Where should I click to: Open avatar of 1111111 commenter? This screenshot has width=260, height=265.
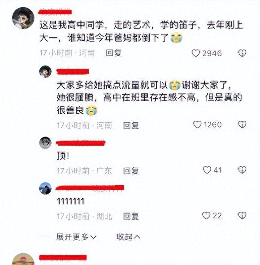[45, 189]
